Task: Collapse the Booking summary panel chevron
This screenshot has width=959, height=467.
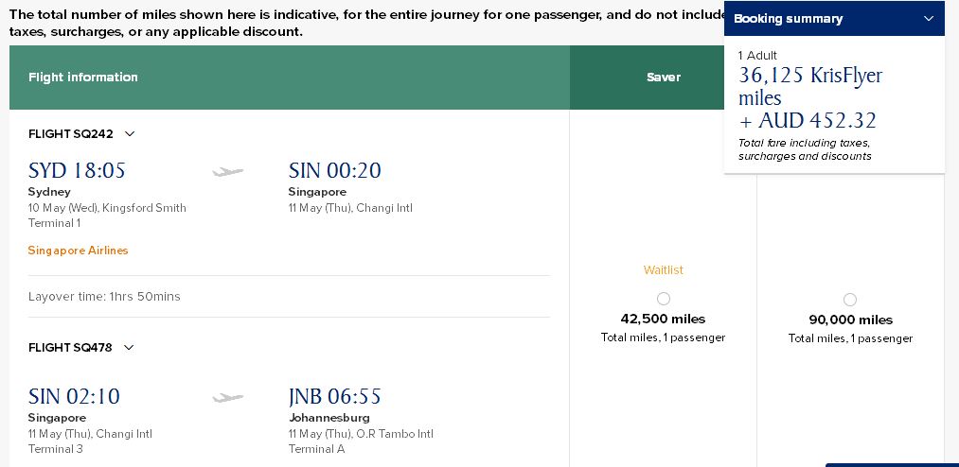Action: [929, 19]
